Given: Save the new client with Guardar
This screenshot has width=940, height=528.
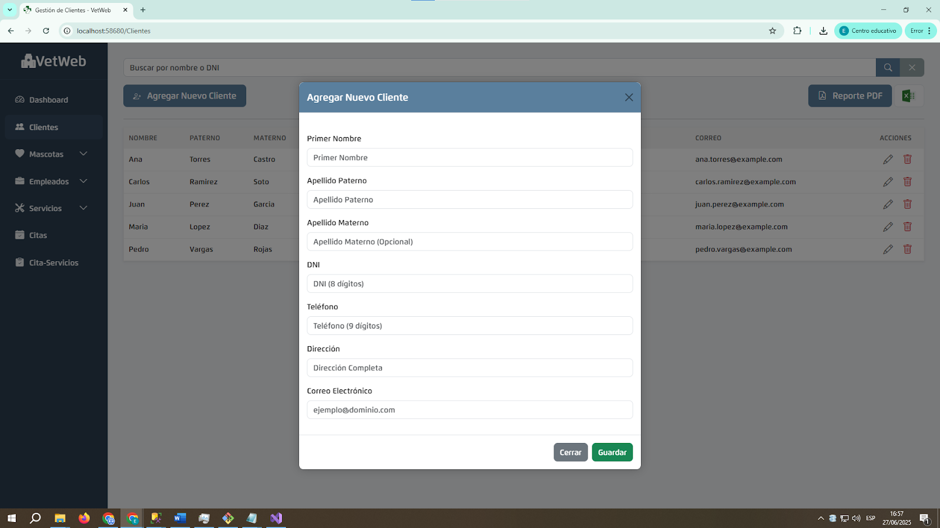Looking at the screenshot, I should tap(612, 452).
